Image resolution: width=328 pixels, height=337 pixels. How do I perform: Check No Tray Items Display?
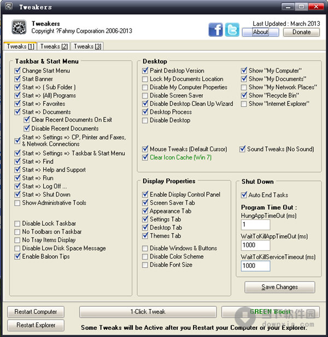click(17, 240)
